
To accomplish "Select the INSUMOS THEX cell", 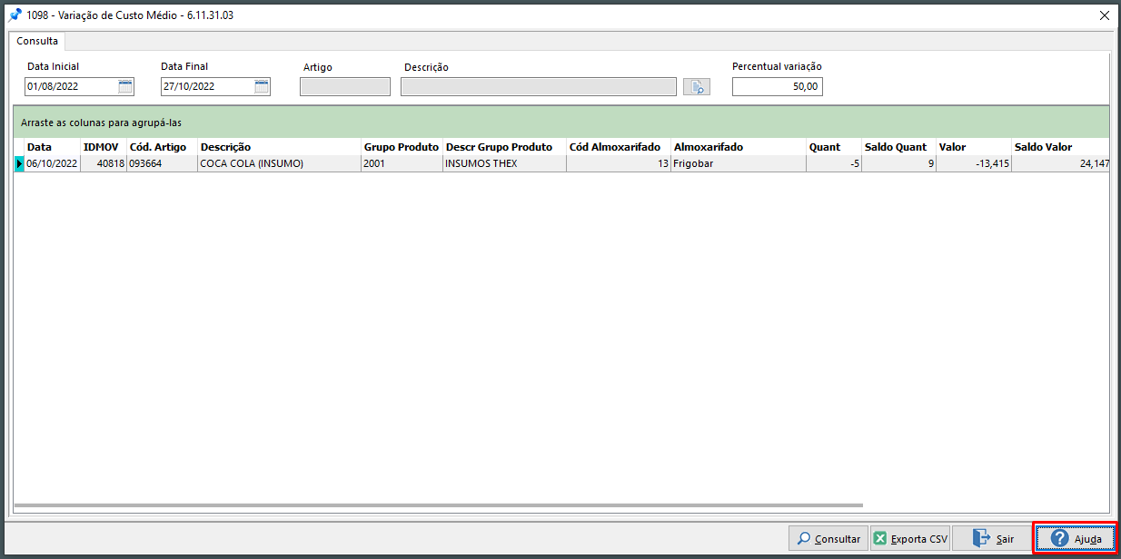I will 504,163.
